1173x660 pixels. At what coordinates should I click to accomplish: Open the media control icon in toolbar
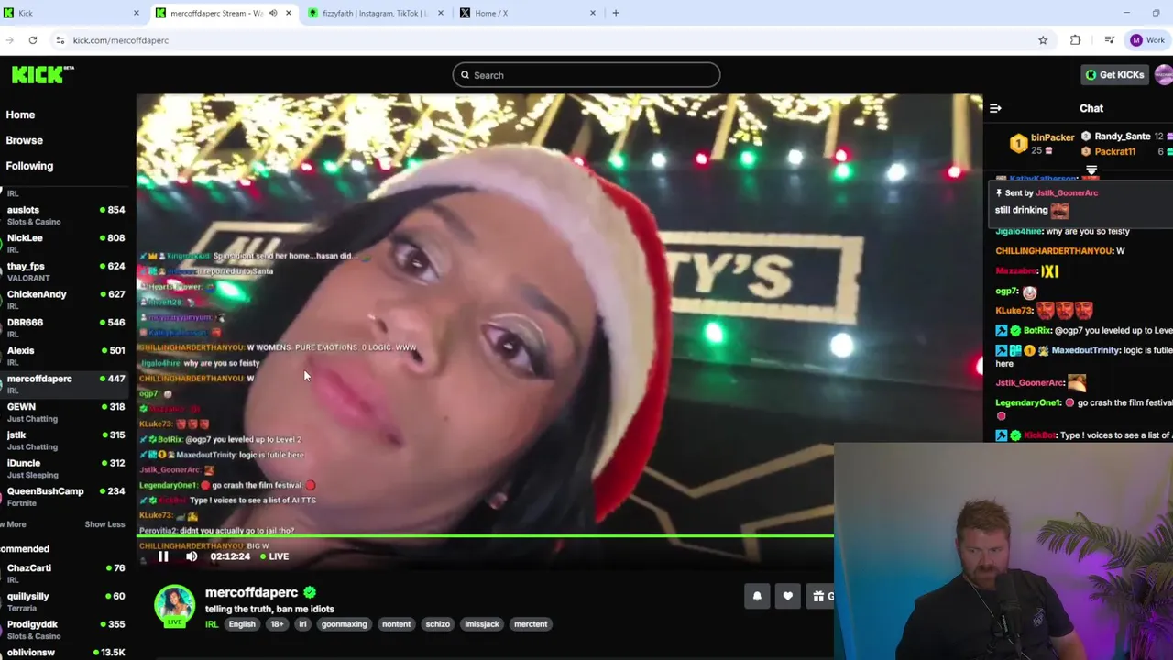pyautogui.click(x=1109, y=40)
